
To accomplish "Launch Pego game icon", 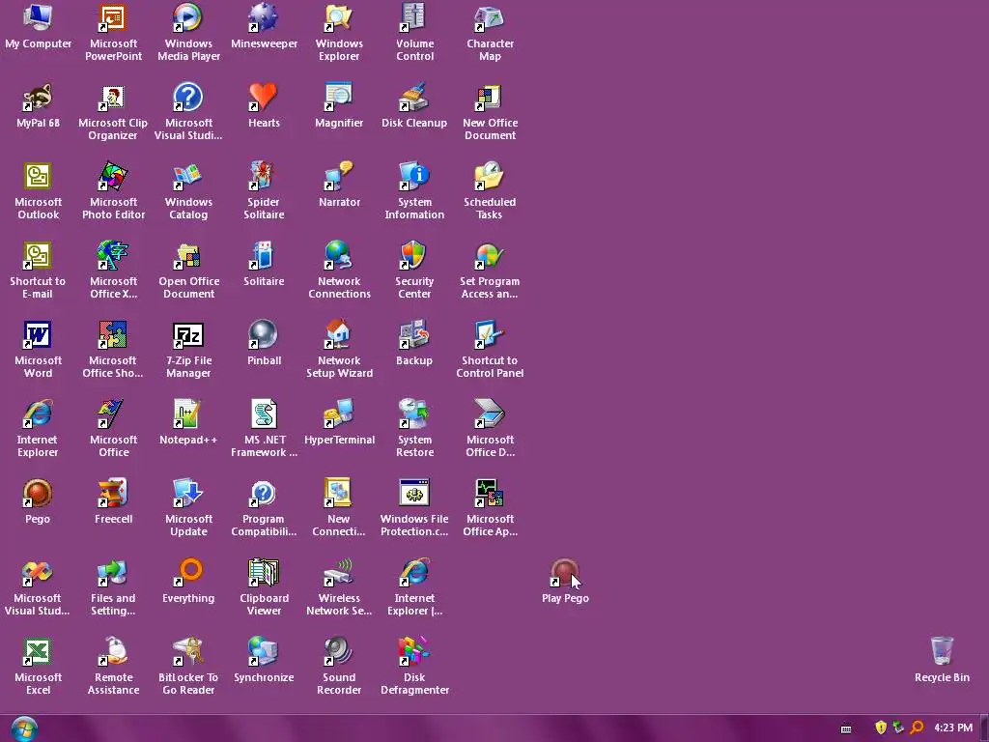I will 38,493.
